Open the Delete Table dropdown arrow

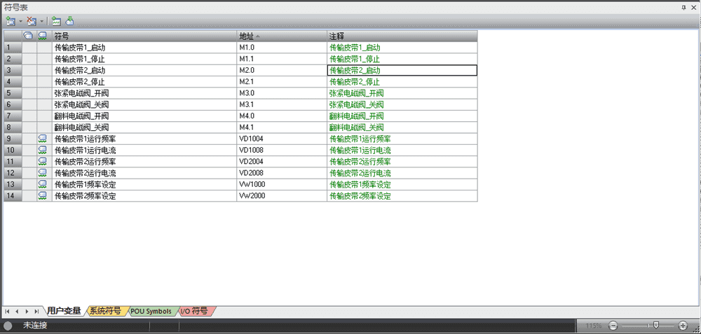(42, 22)
